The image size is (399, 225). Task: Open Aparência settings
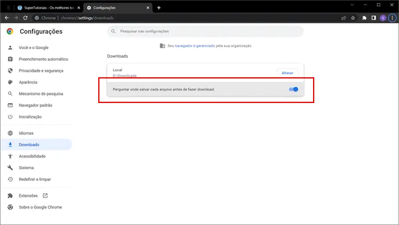coord(28,82)
